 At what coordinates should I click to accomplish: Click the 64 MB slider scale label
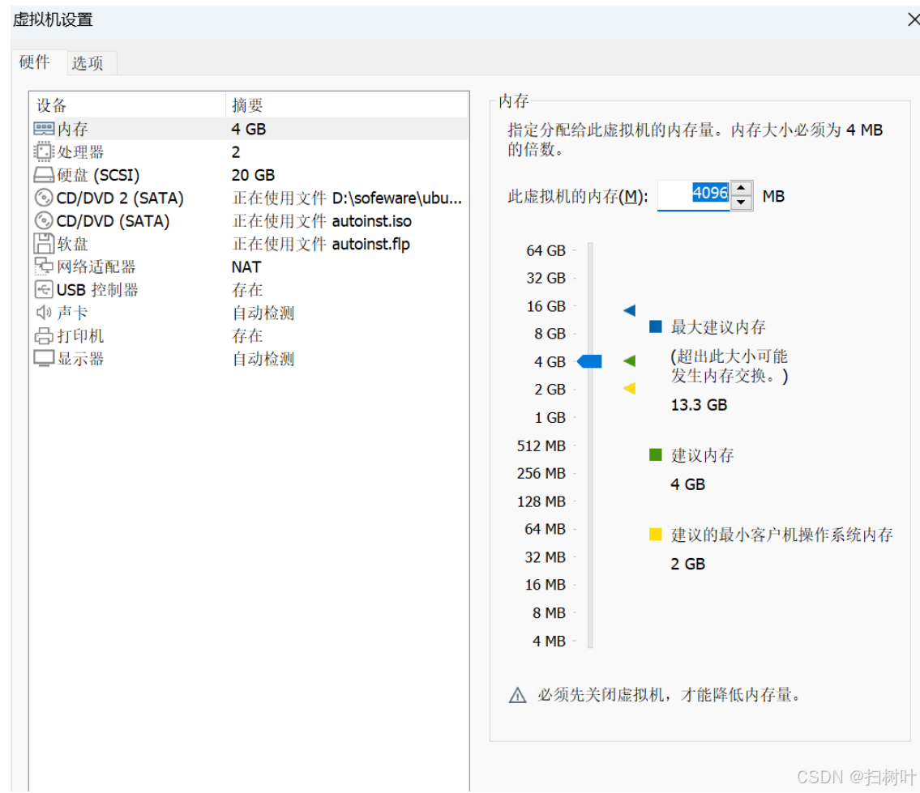coord(545,529)
